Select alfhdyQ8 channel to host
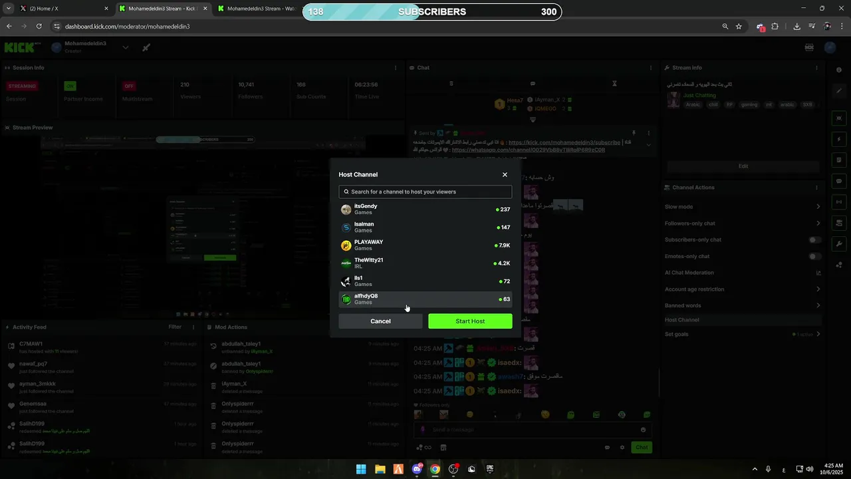Viewport: 851px width, 479px height. pyautogui.click(x=425, y=299)
